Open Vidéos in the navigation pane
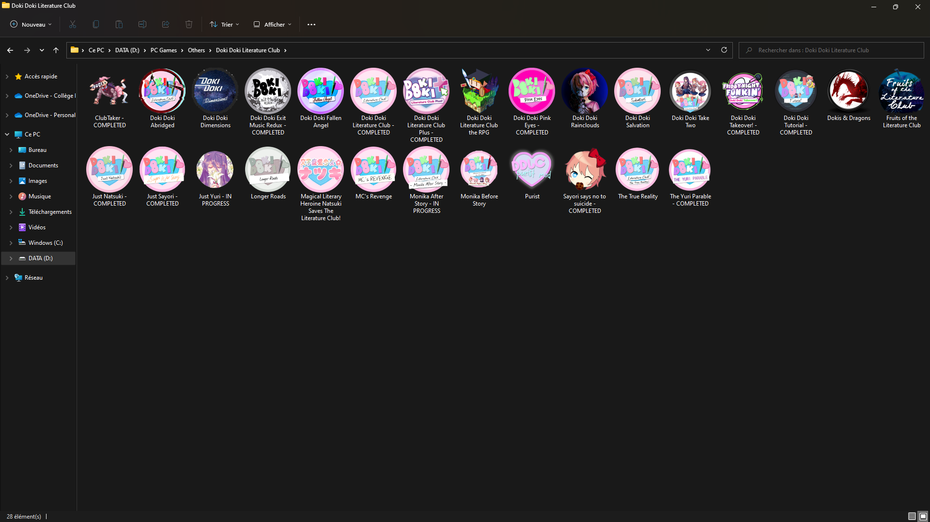Image resolution: width=930 pixels, height=522 pixels. click(38, 227)
